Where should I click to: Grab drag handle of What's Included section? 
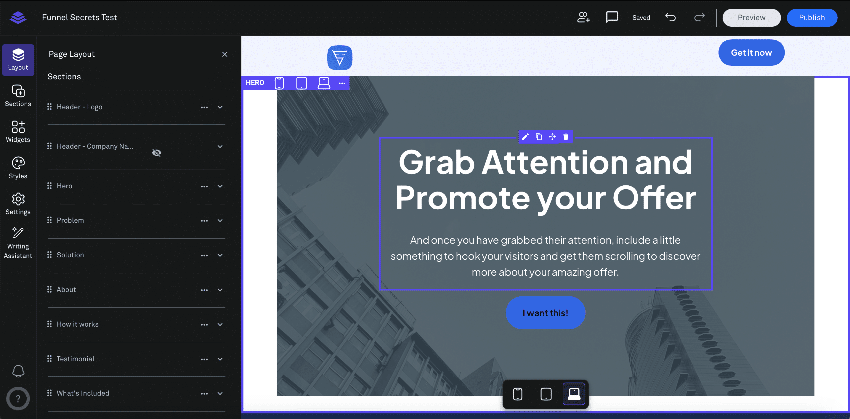(49, 393)
